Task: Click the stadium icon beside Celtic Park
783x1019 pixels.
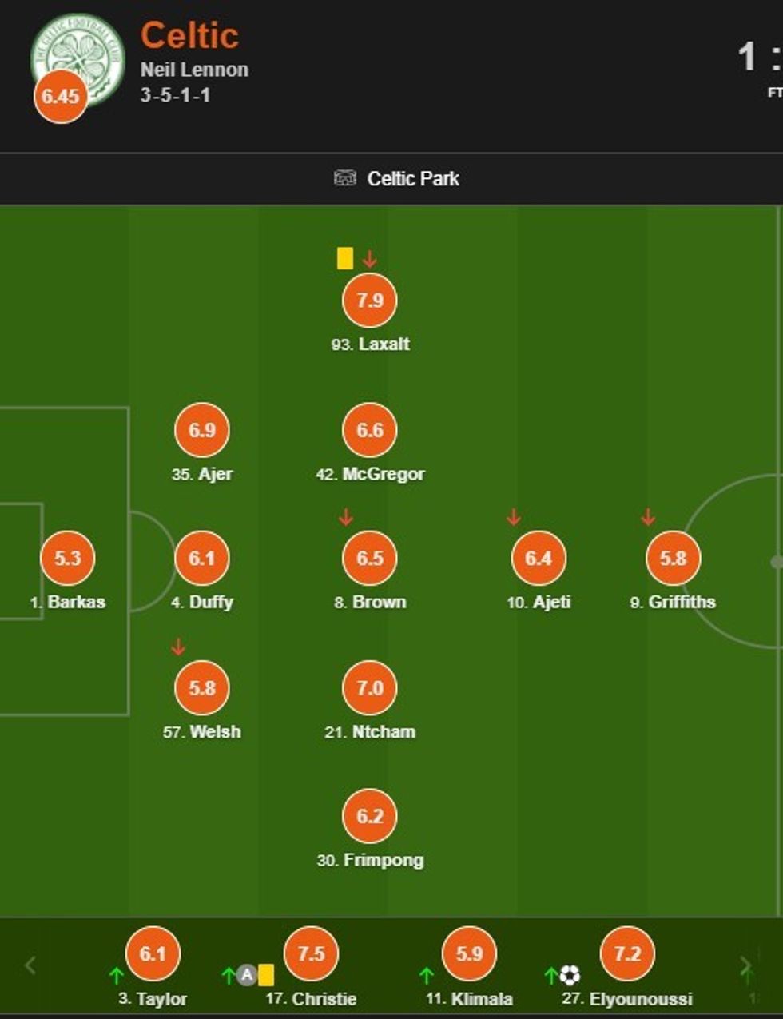Action: point(344,177)
